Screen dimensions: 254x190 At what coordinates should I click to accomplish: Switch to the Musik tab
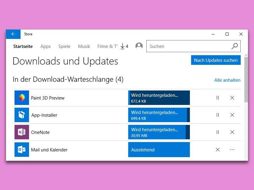point(84,46)
